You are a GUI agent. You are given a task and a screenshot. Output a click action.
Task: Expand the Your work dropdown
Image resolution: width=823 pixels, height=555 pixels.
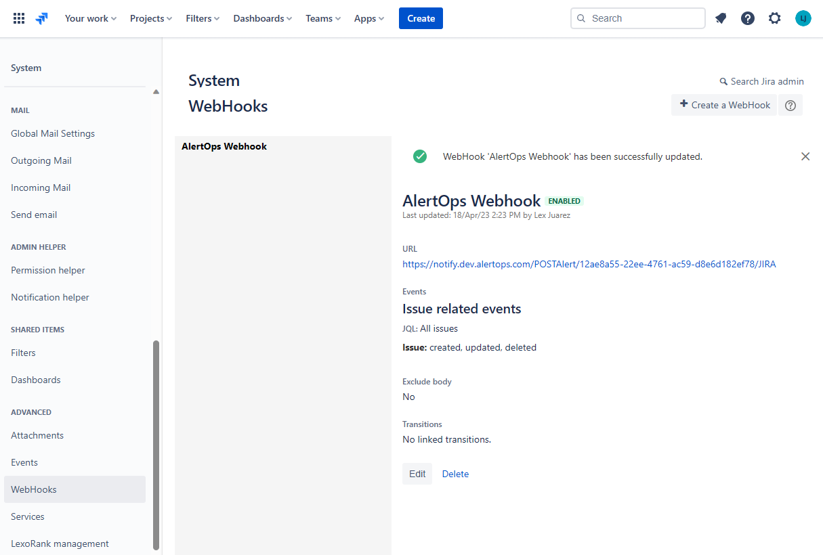point(90,18)
